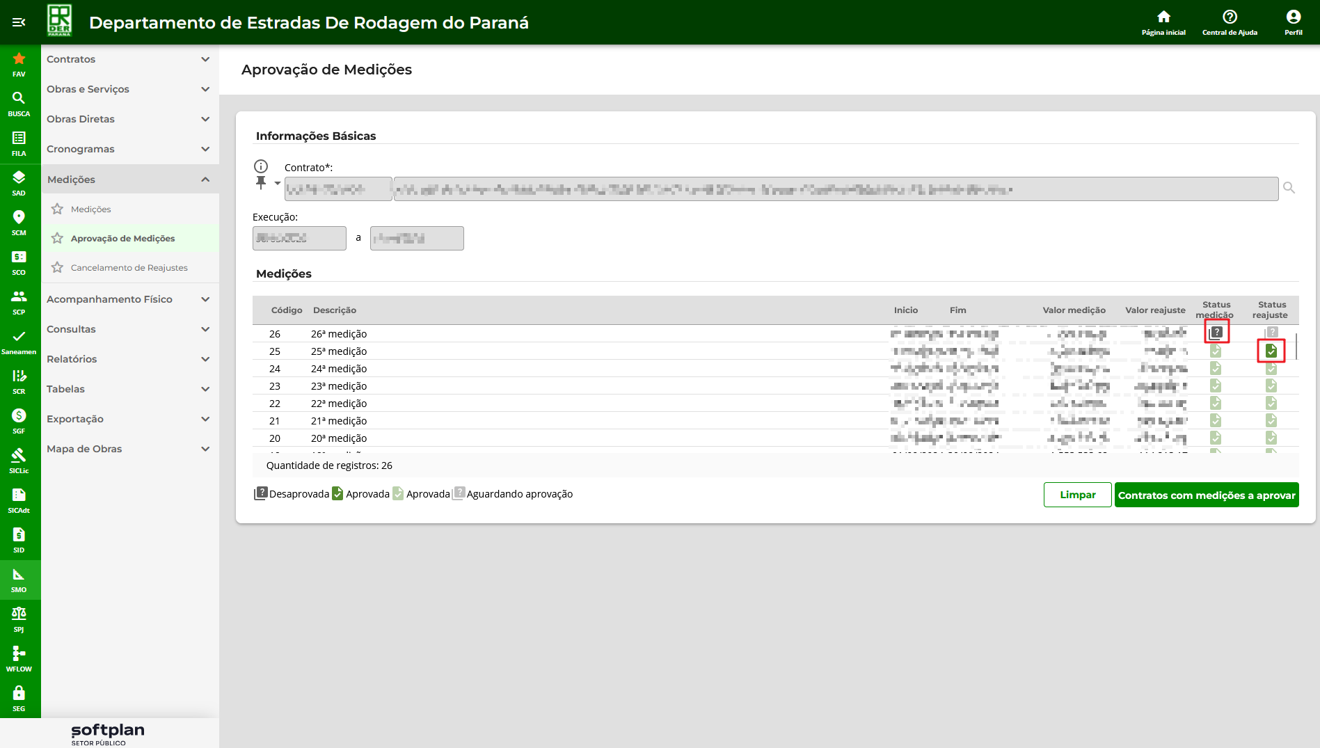
Task: Click the Limpar button
Action: 1077,495
